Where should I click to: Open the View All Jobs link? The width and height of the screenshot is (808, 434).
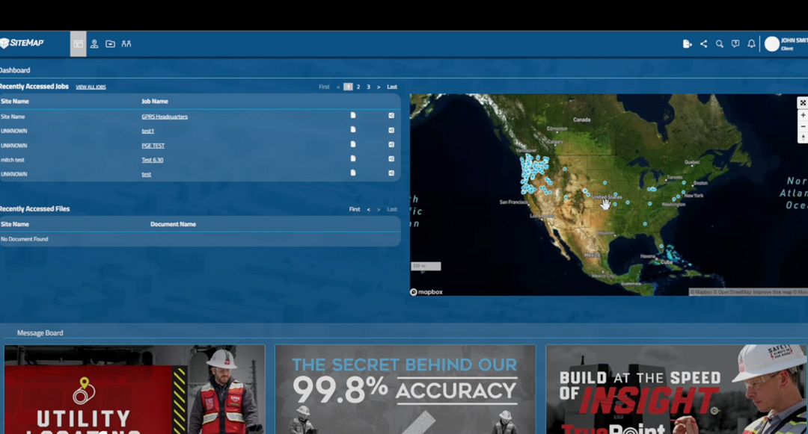[x=91, y=87]
